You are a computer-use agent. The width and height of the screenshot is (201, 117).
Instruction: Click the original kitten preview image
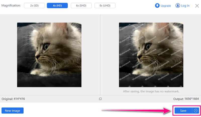pos(49,55)
